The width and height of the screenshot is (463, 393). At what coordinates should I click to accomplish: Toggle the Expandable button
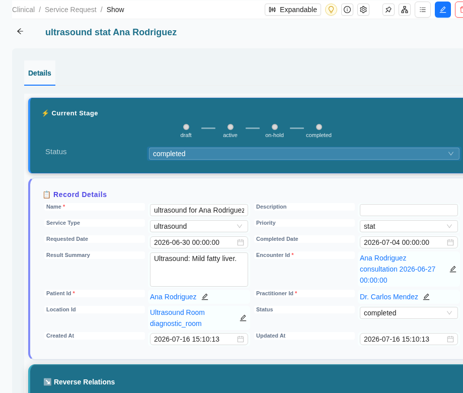click(292, 10)
